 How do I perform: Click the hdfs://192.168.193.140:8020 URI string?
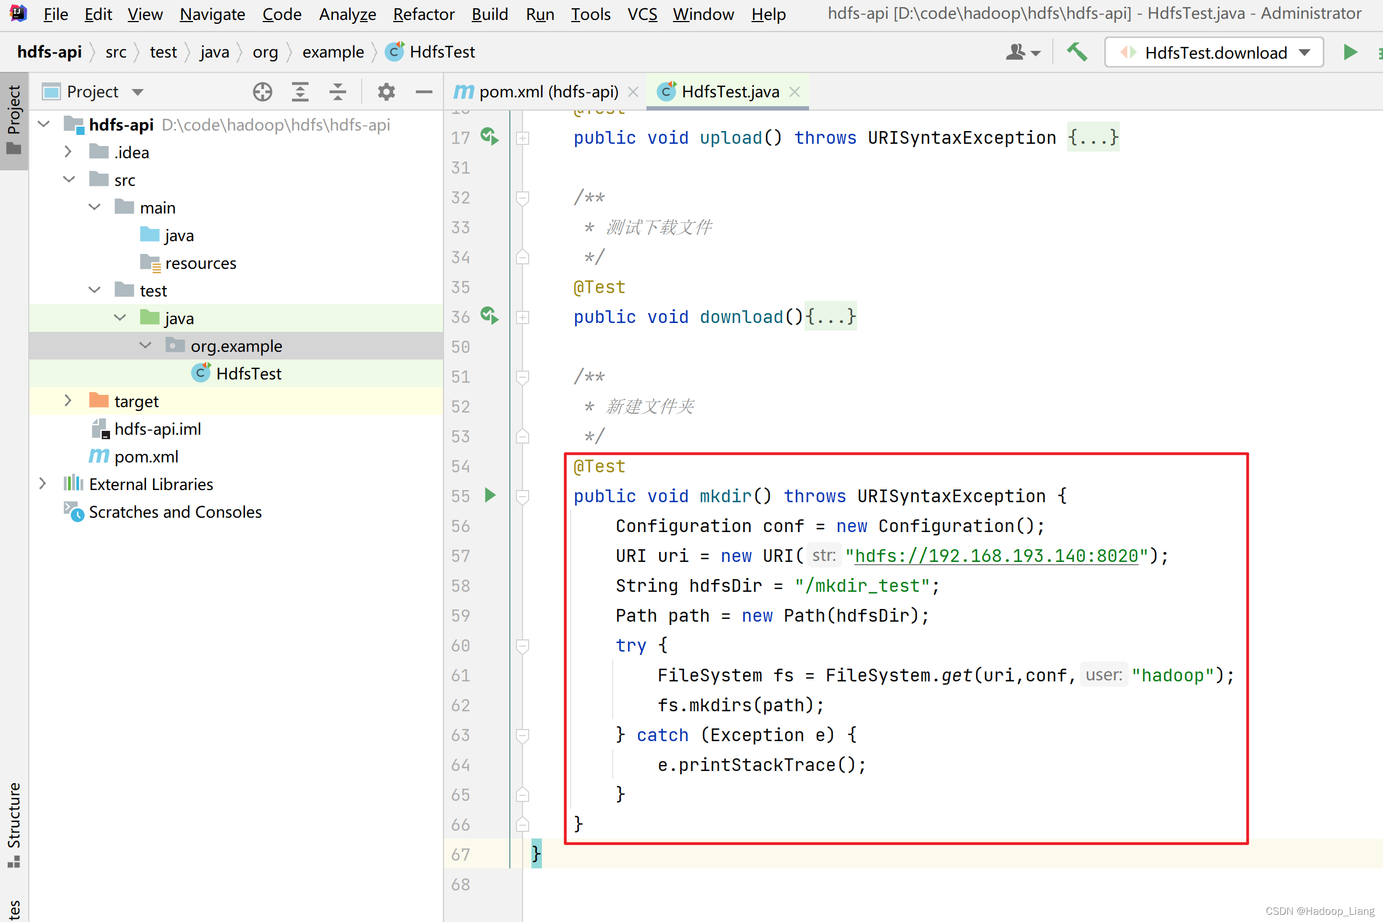[x=996, y=556]
